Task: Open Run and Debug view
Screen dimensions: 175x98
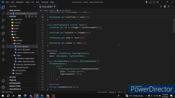Action: 3,27
